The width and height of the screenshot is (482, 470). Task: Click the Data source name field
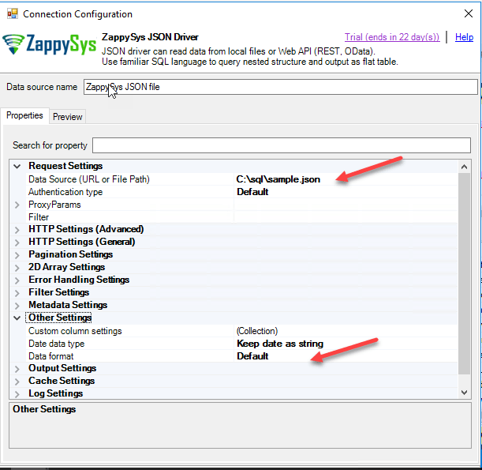click(280, 87)
